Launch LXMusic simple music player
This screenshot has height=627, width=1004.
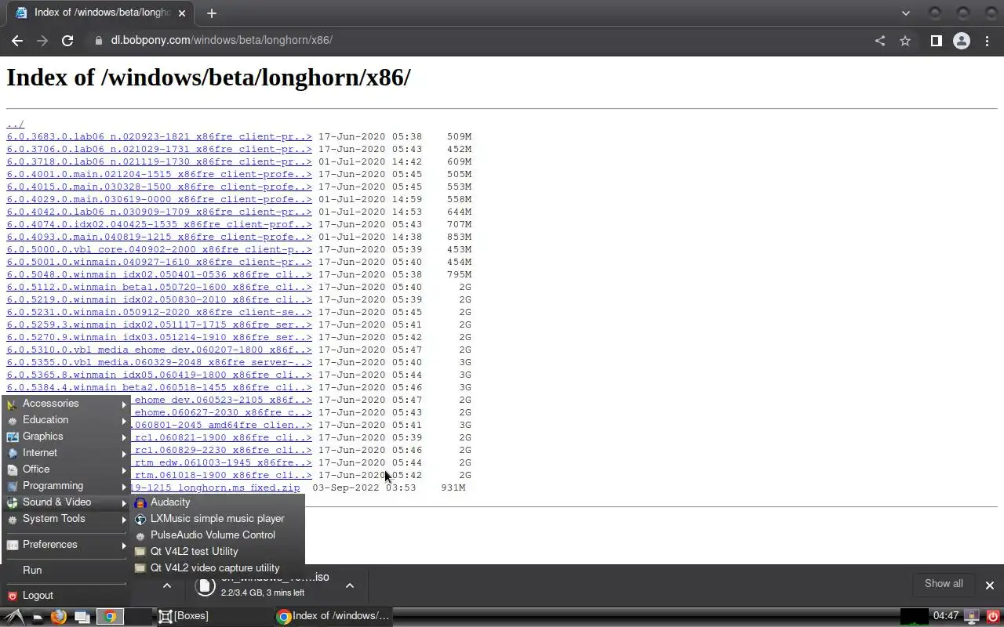[x=217, y=519]
